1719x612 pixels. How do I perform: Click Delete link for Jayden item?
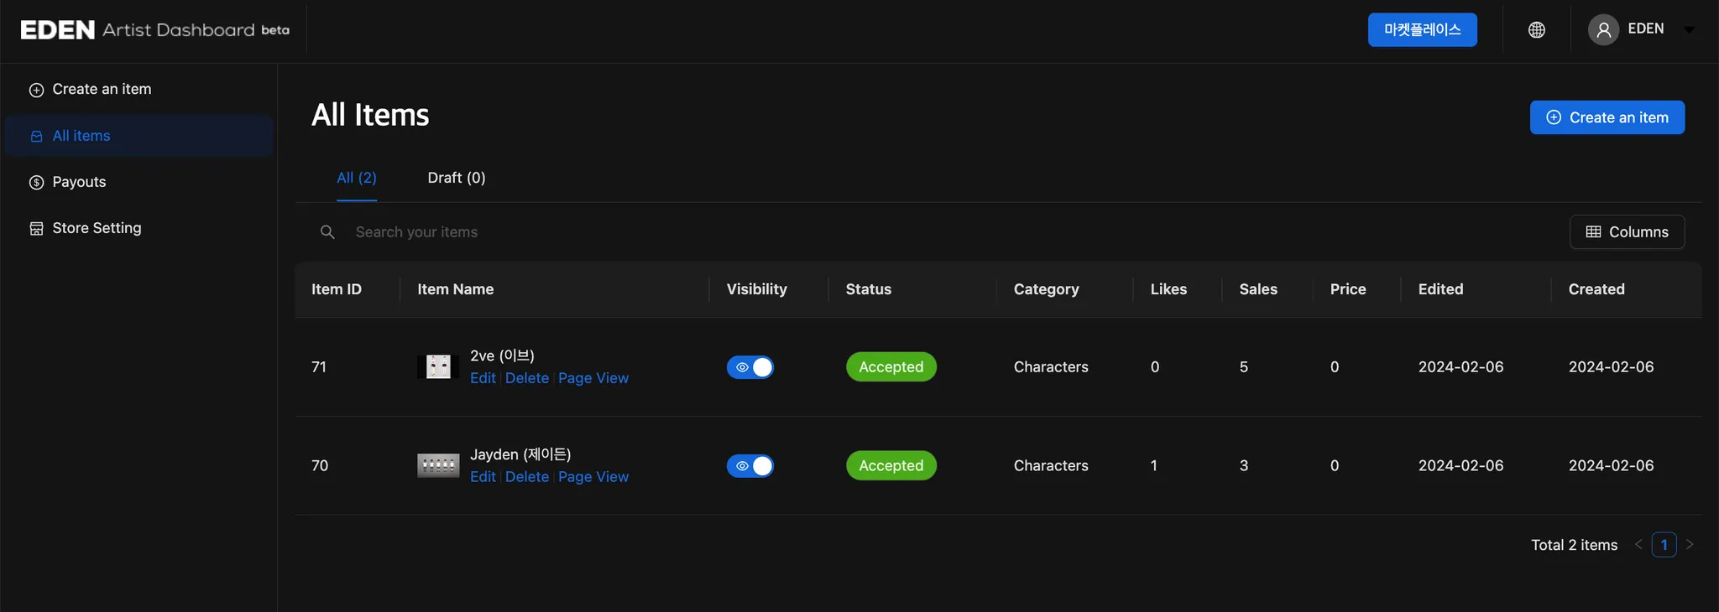click(527, 477)
